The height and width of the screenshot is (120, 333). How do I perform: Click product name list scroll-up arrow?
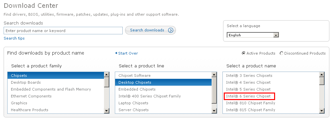click(x=322, y=75)
